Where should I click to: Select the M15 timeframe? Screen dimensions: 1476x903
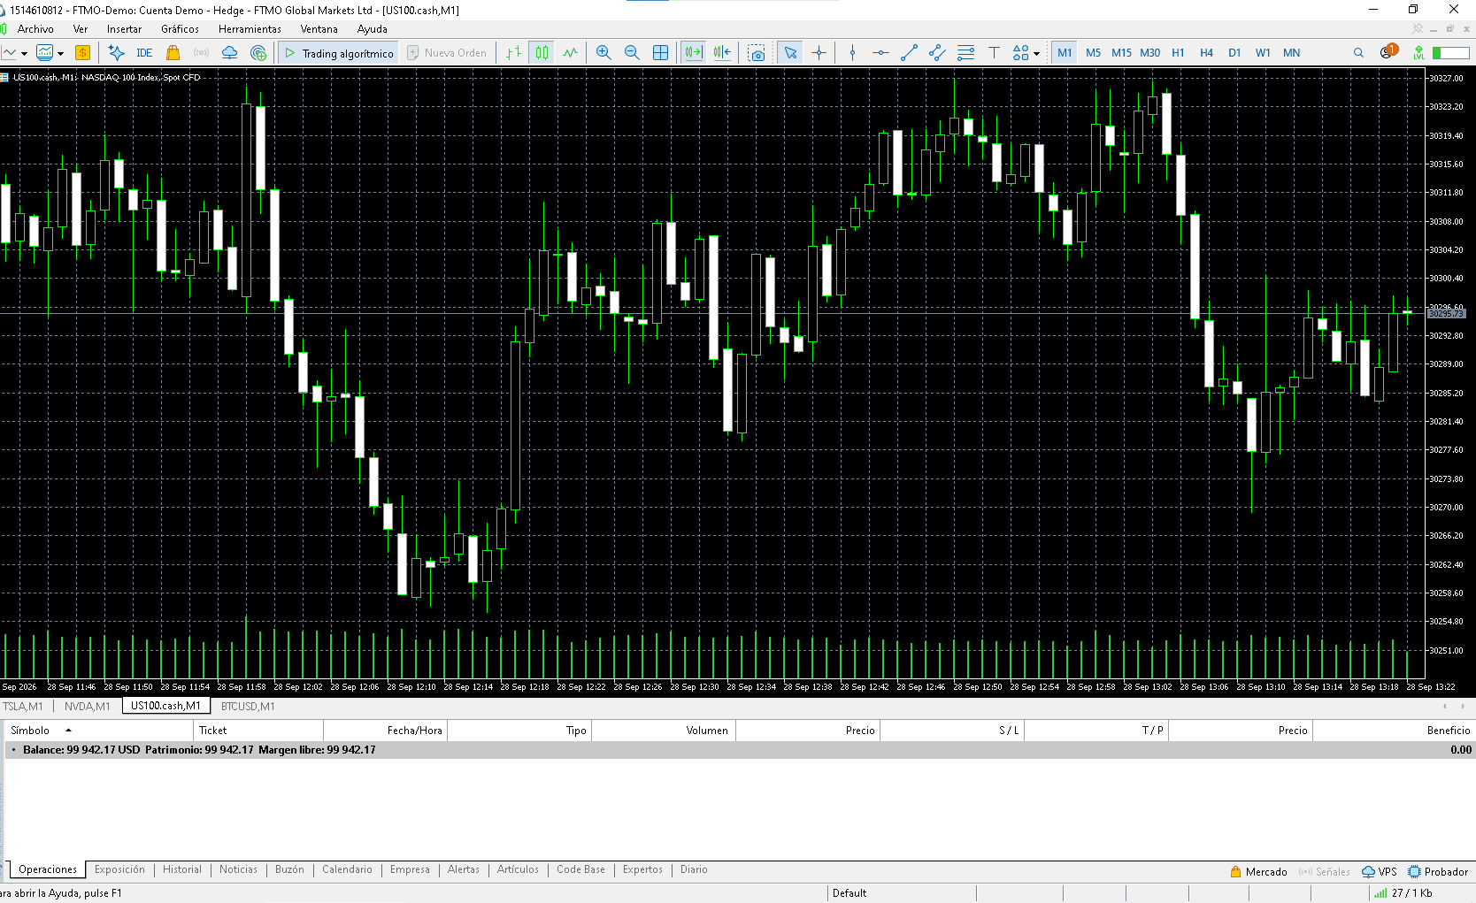[1121, 53]
